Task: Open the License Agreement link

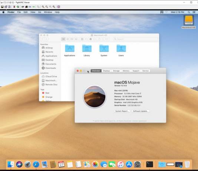Action: pyautogui.click(x=139, y=121)
